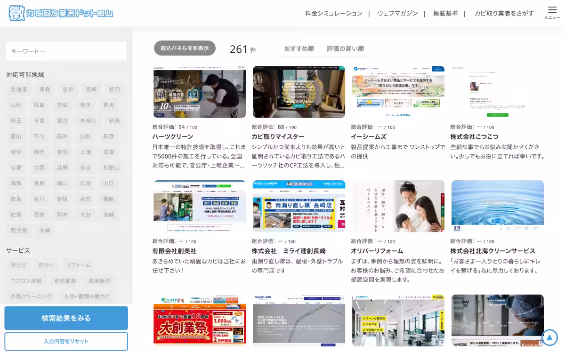The image size is (565, 353).
Task: Toggle the 北海道 region filter
Action: (19, 89)
